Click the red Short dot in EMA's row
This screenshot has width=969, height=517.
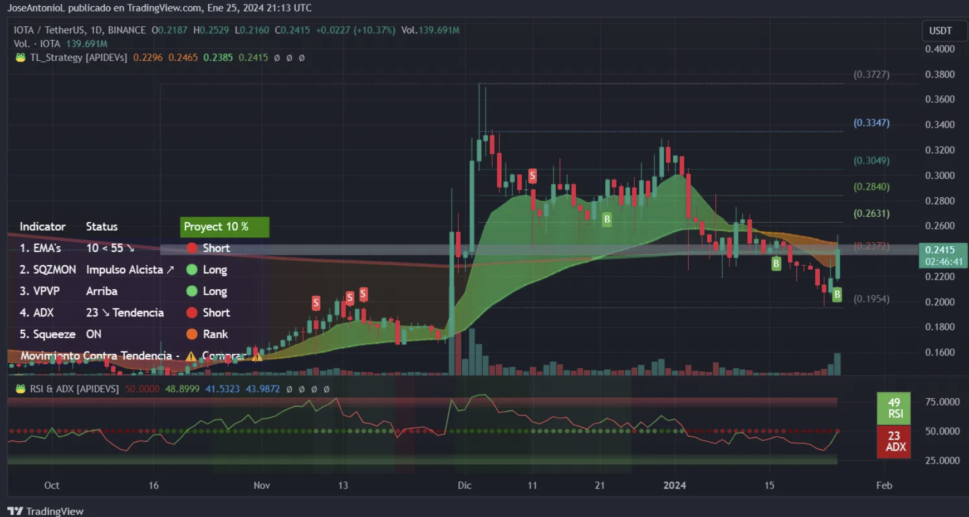click(x=192, y=248)
